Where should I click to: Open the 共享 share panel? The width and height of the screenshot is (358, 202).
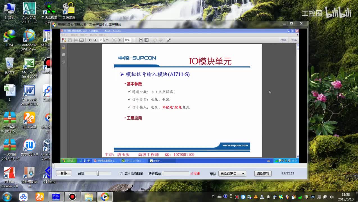(x=294, y=40)
